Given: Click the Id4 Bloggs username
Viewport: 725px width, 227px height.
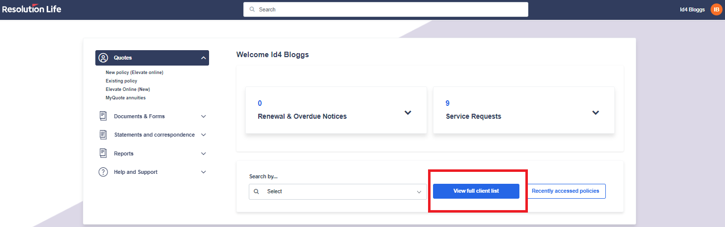Looking at the screenshot, I should point(692,9).
